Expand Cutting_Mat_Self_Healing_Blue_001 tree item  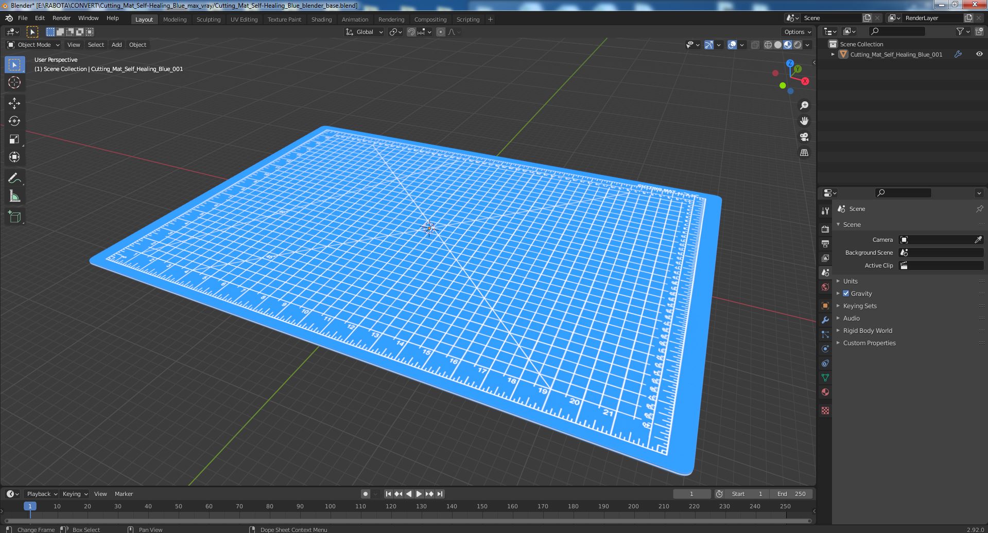(833, 54)
